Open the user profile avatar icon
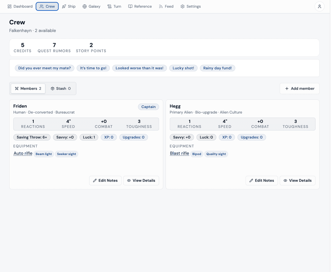The image size is (331, 272). tap(319, 6)
